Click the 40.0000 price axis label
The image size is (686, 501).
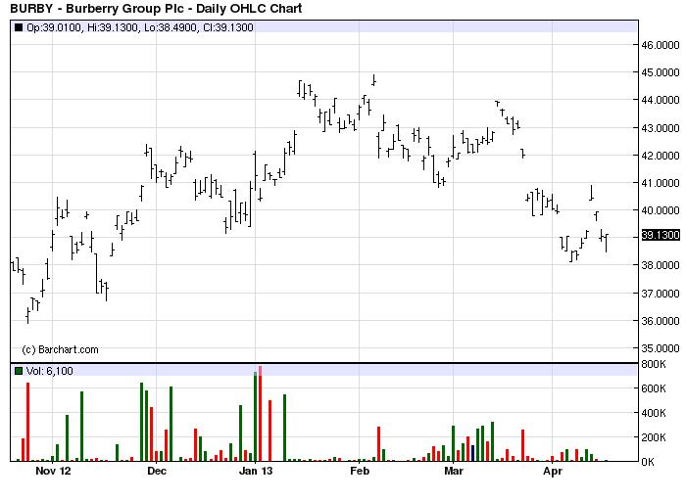coord(661,210)
